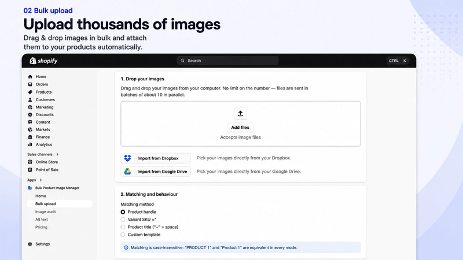Click the Add files button
Viewport: 463px width, 260px height.
pos(240,127)
